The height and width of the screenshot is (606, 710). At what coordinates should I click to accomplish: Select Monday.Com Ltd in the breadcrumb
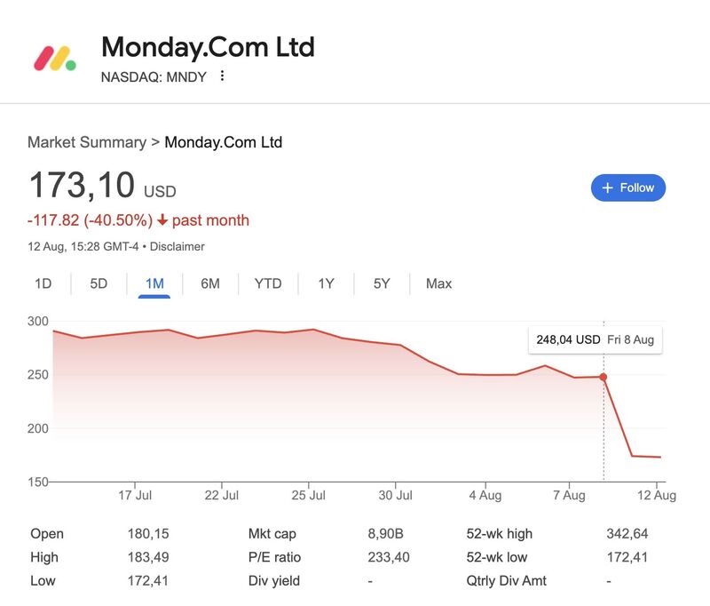(225, 142)
